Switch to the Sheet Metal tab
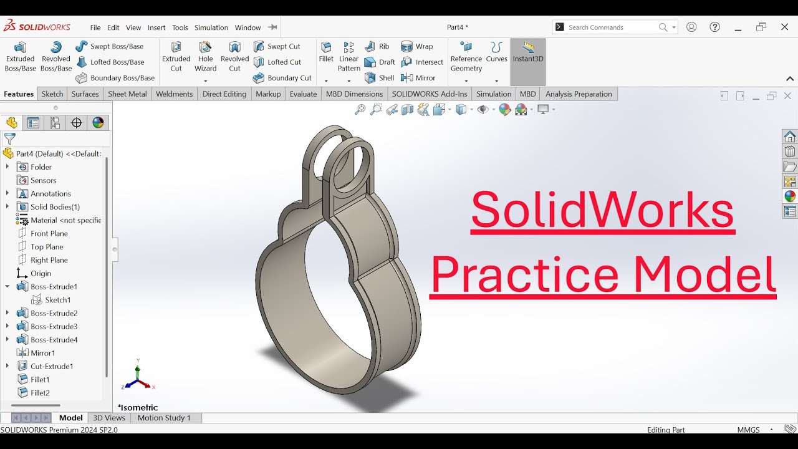The width and height of the screenshot is (798, 449). tap(127, 94)
